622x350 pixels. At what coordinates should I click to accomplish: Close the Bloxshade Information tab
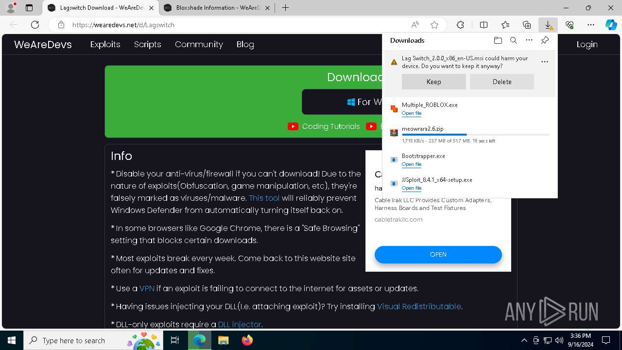267,8
